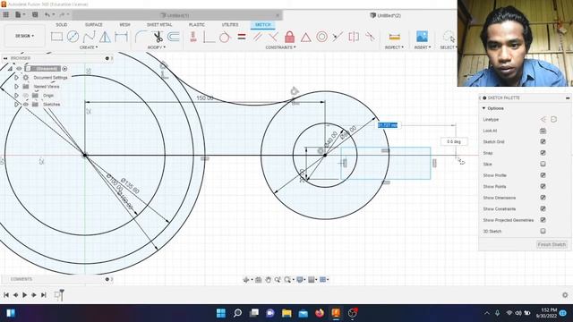The height and width of the screenshot is (322, 573).
Task: Open the DESIGN workspace dropdown
Action: [24, 36]
